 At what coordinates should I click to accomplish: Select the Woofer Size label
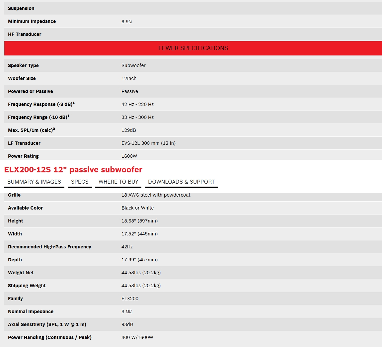(22, 78)
